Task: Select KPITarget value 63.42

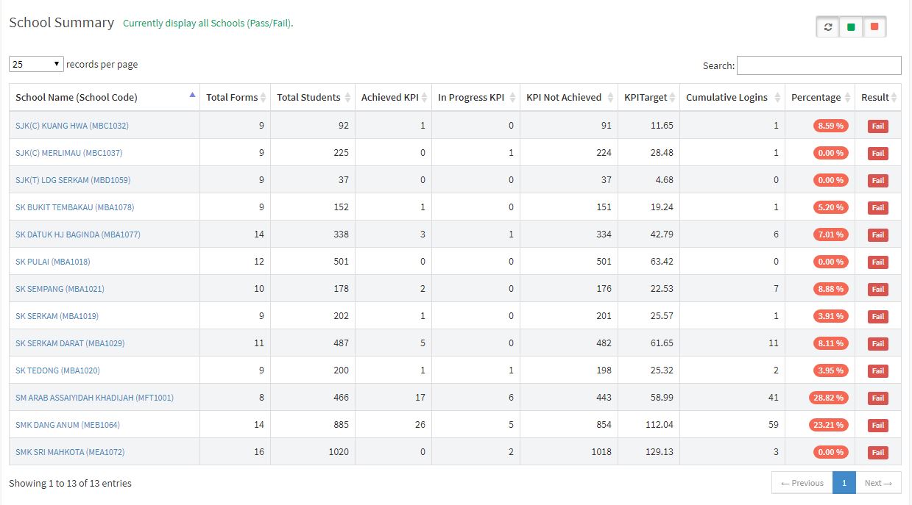Action: pos(662,262)
